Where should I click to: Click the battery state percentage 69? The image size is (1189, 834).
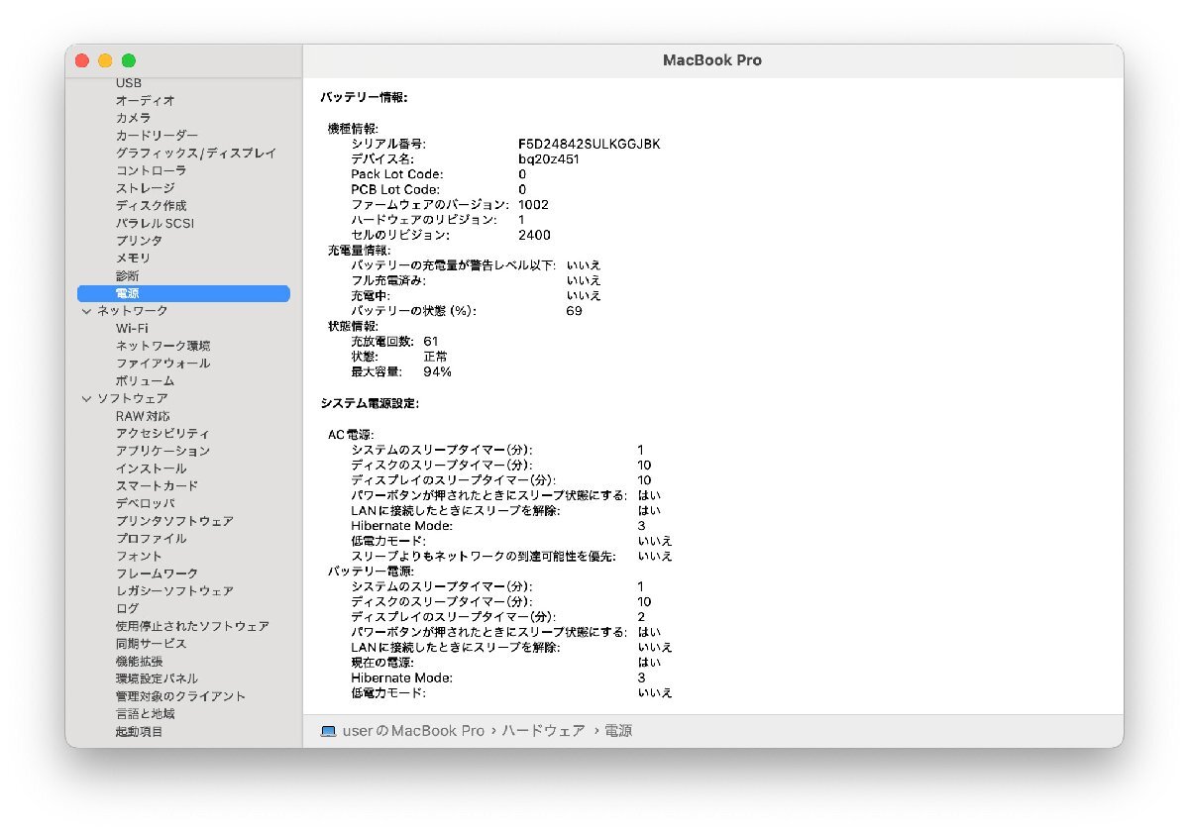click(575, 310)
